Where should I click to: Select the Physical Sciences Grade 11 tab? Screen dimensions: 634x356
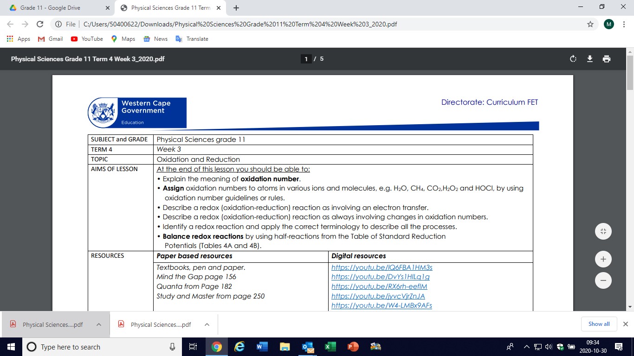point(170,8)
